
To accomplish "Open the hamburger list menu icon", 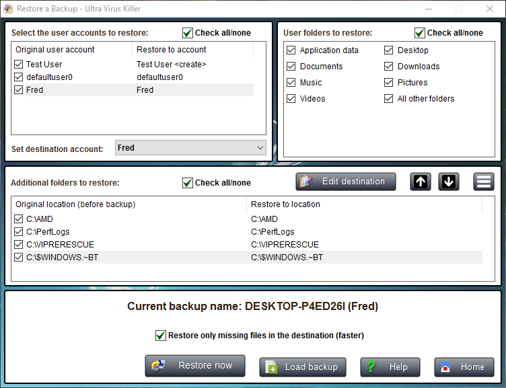I will pos(483,182).
